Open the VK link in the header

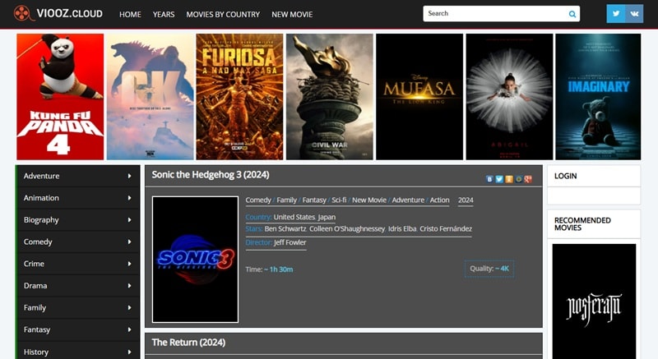tap(634, 14)
